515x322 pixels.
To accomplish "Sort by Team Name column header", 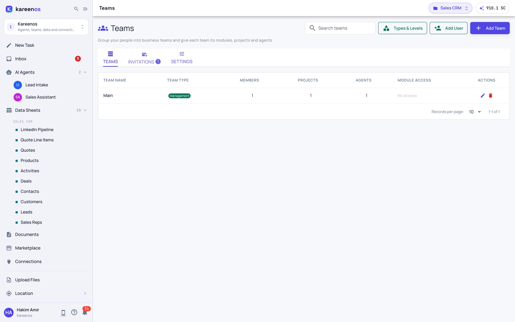I will 115,80.
